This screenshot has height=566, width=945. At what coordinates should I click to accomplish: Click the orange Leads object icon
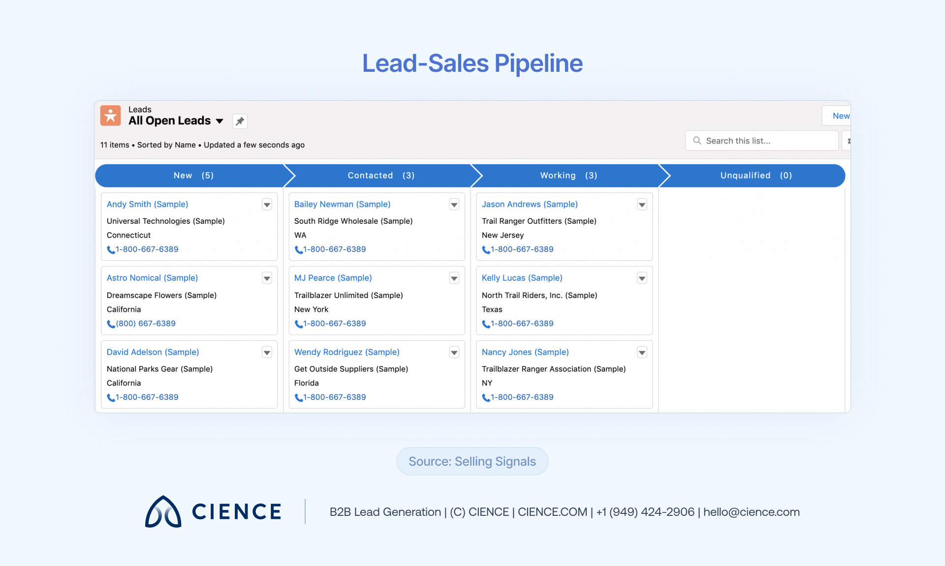(111, 116)
